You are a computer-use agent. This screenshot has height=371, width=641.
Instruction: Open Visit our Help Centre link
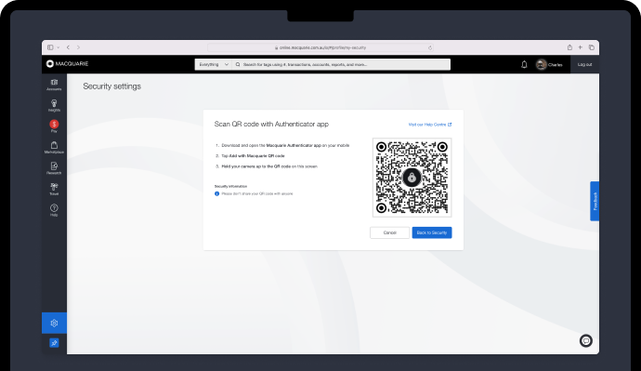click(430, 125)
